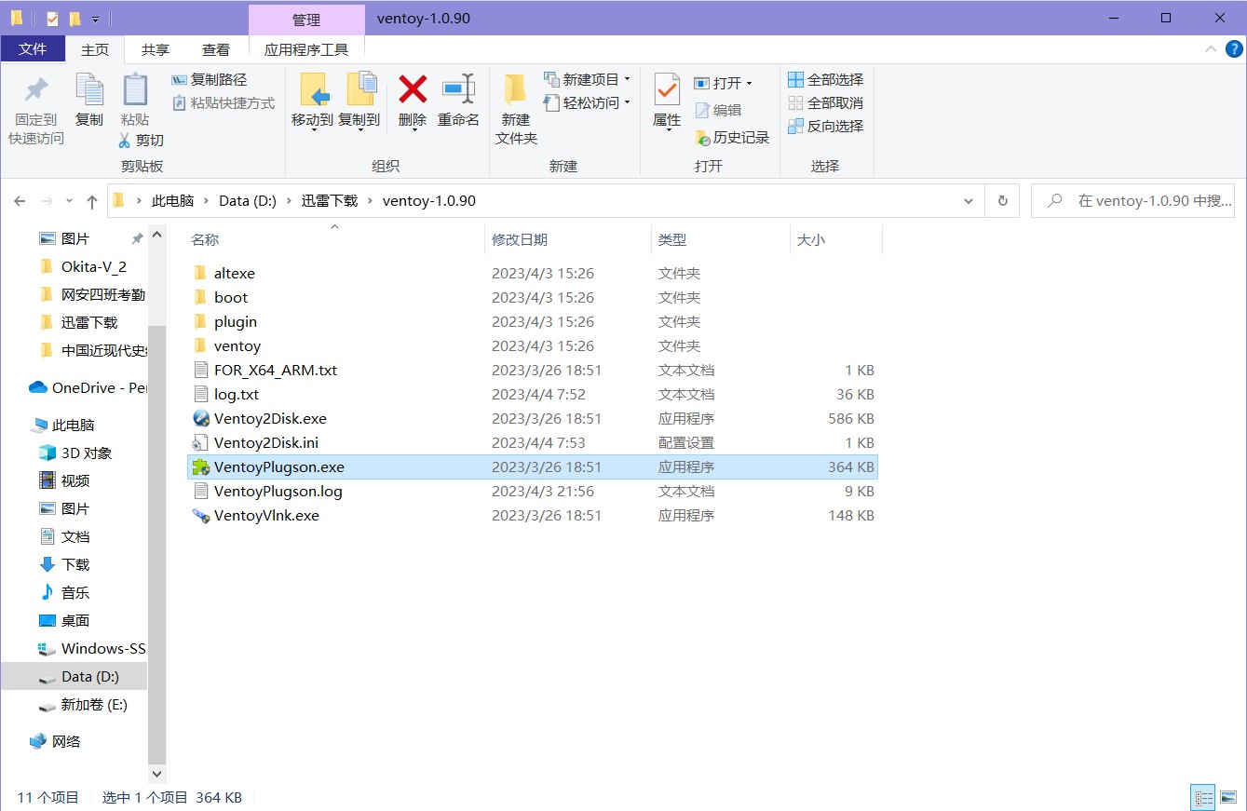Open the File (文件) tab
Image resolution: width=1247 pixels, height=811 pixels.
[x=33, y=49]
